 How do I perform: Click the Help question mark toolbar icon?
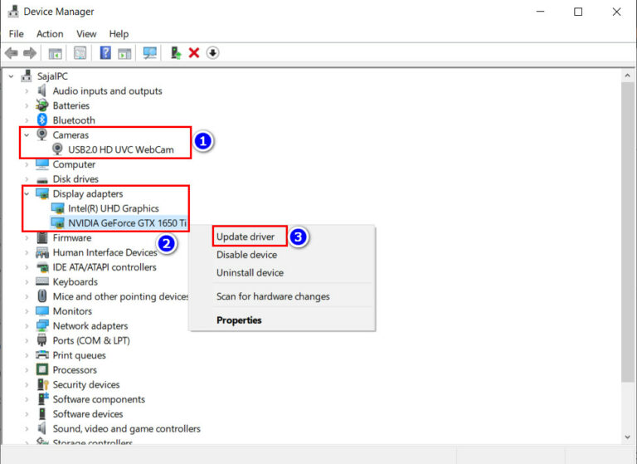pyautogui.click(x=105, y=53)
